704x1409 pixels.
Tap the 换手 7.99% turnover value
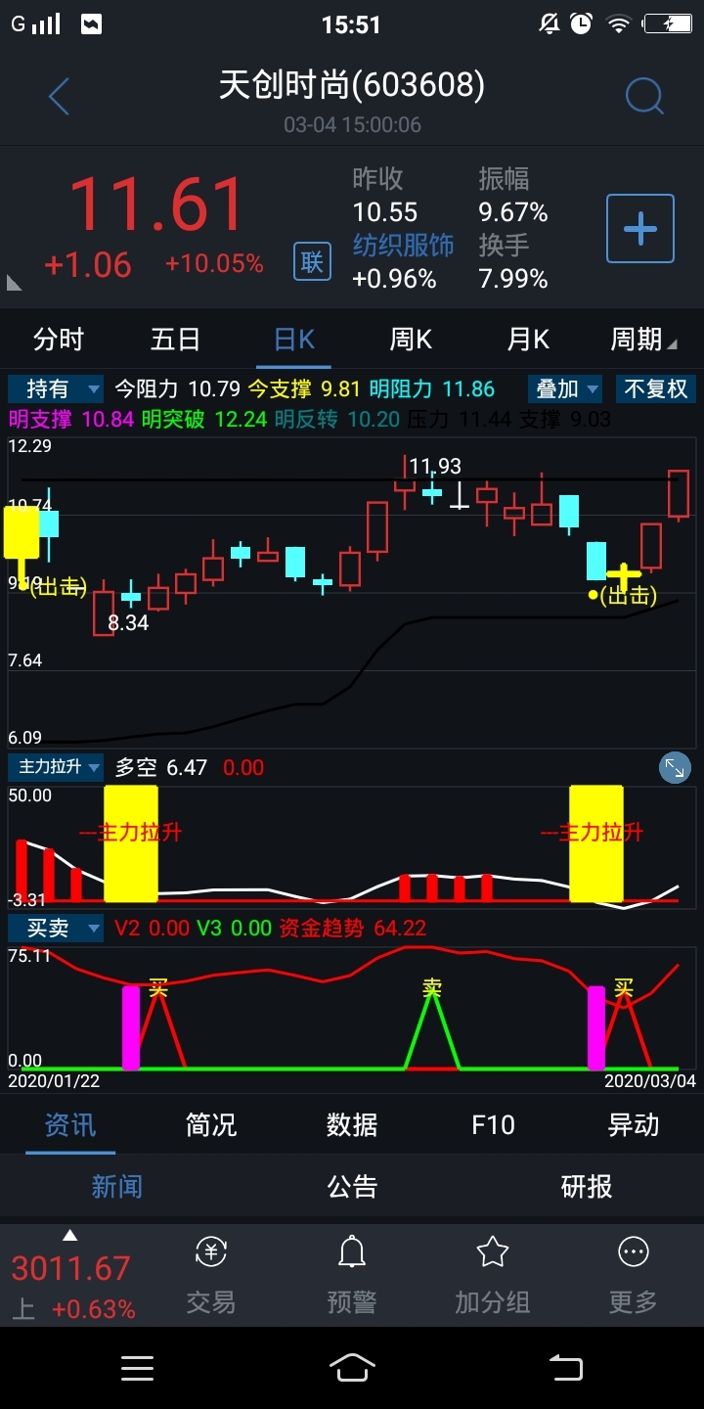pyautogui.click(x=513, y=279)
